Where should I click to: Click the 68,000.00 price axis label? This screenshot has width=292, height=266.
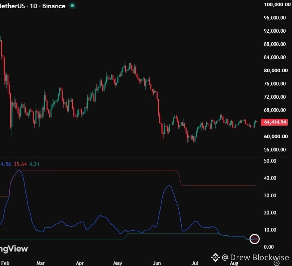[275, 110]
